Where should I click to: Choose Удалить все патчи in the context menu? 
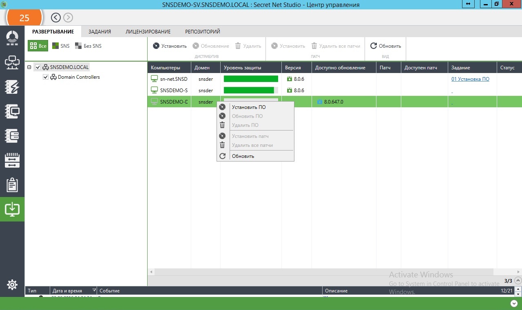pyautogui.click(x=255, y=145)
